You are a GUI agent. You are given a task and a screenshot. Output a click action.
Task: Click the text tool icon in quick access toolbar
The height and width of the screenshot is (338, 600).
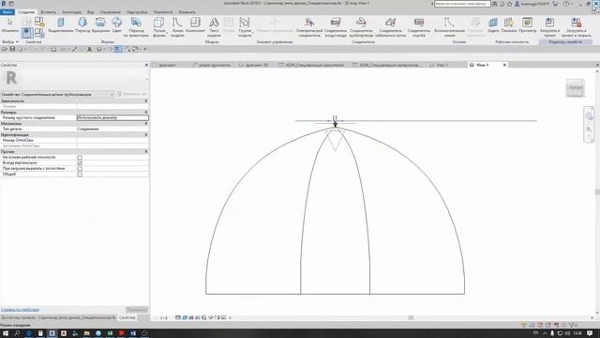[90, 49]
